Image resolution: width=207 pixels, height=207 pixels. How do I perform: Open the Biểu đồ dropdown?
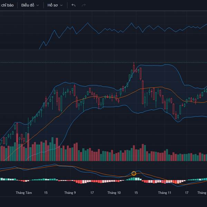click(30, 5)
